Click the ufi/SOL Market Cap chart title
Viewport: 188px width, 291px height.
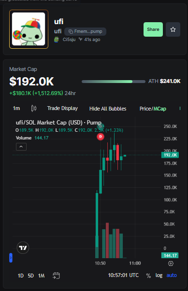(58, 123)
